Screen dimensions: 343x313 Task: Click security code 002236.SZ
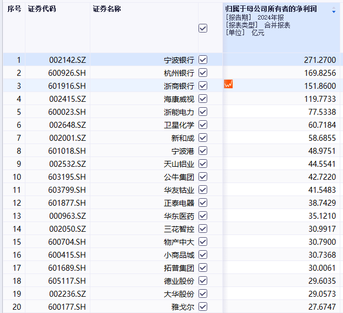67,294
